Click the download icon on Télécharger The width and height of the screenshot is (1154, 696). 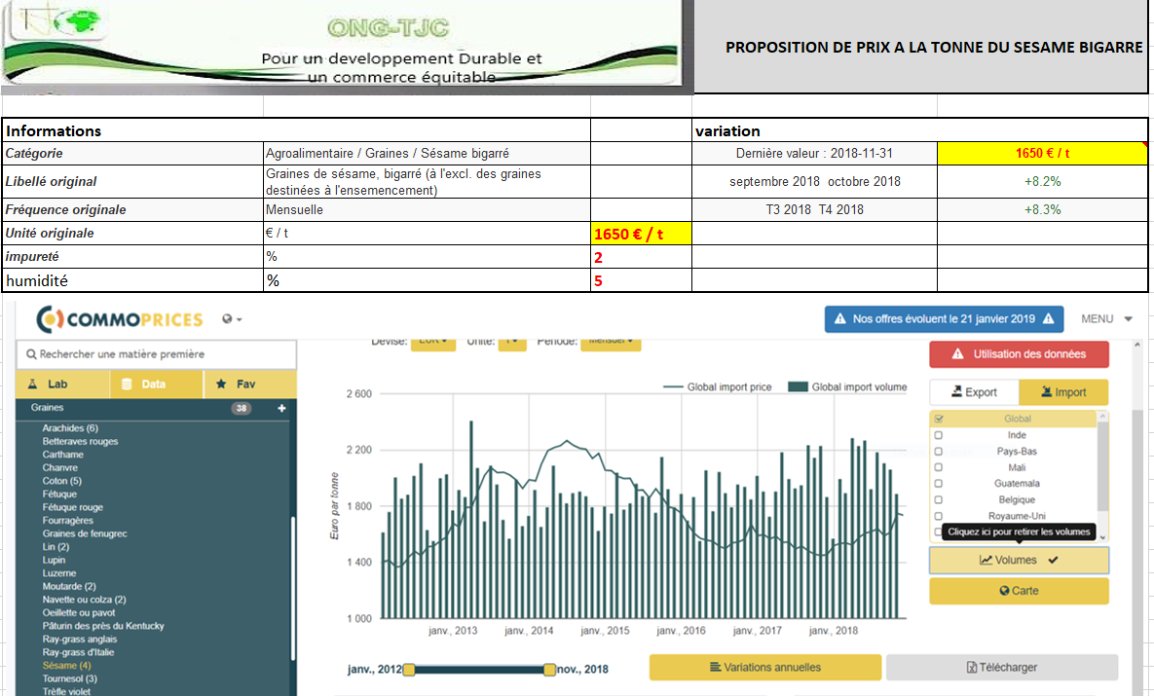click(x=971, y=668)
